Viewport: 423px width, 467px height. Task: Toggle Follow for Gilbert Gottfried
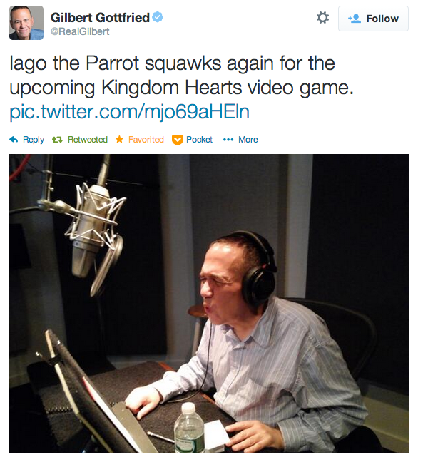pos(373,19)
